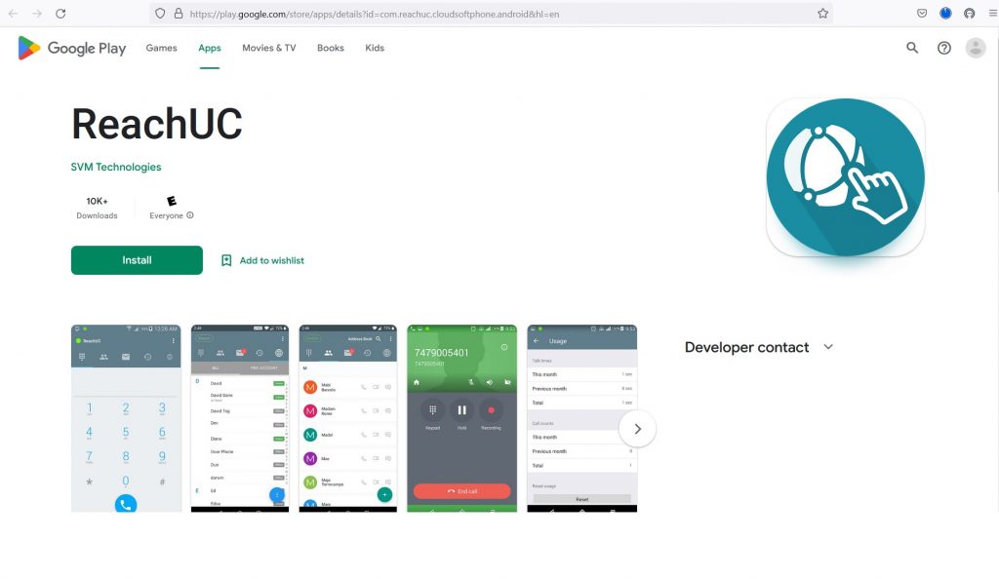
Task: Select the Apps tab
Action: point(210,48)
